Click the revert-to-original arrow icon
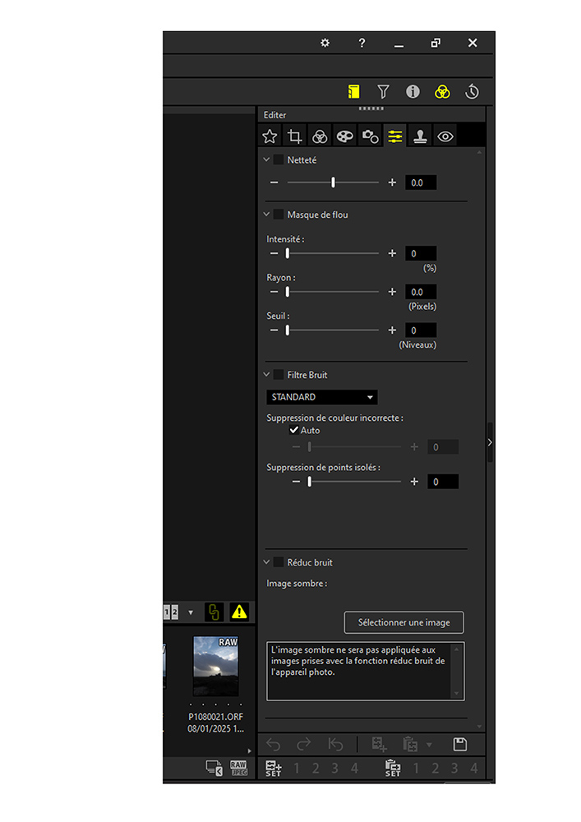Viewport: 581px width, 822px height. click(335, 745)
